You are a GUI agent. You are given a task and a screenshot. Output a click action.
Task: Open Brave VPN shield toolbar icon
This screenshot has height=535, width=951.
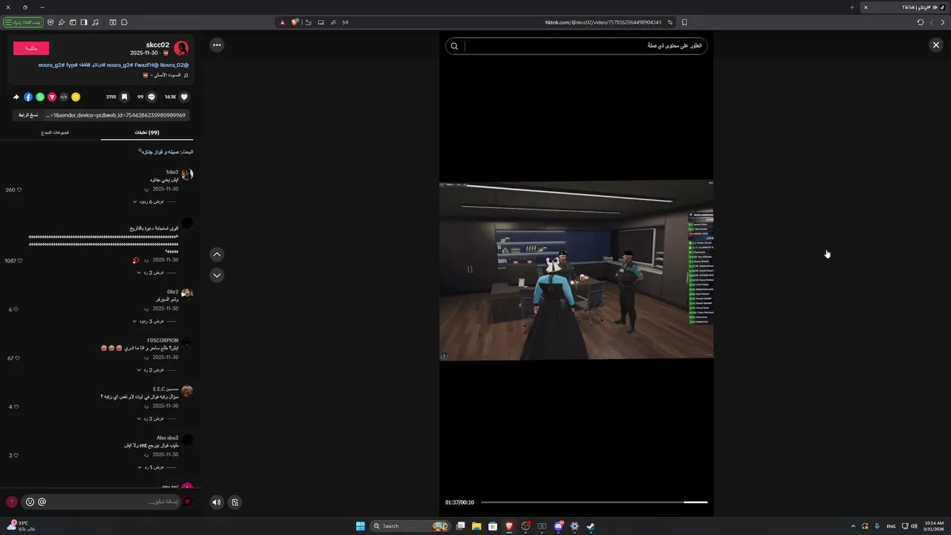pos(51,22)
